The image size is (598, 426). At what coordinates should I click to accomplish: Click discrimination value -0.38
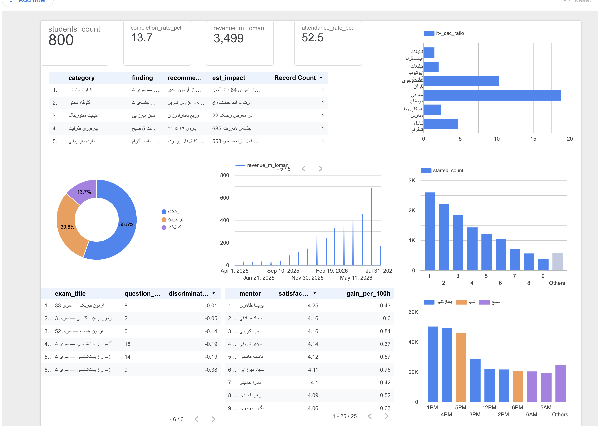point(211,370)
